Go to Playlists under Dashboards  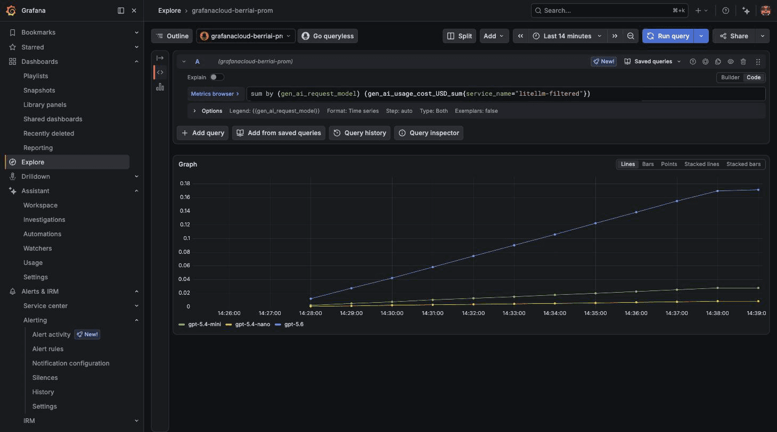36,76
